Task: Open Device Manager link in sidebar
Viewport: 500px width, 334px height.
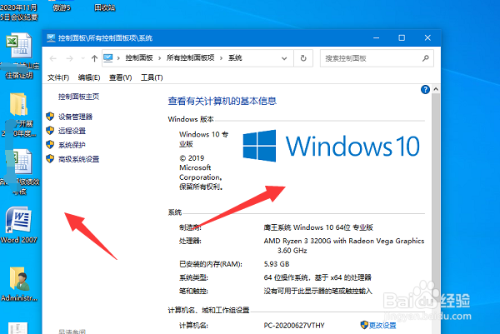Action: pyautogui.click(x=75, y=117)
